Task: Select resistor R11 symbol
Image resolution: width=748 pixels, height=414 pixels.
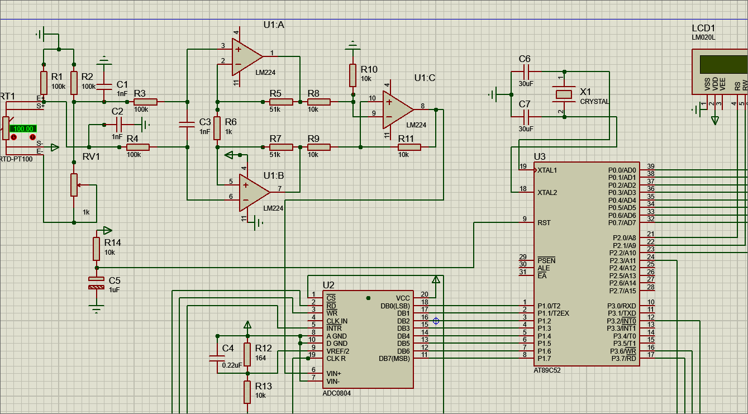Action: (x=409, y=147)
